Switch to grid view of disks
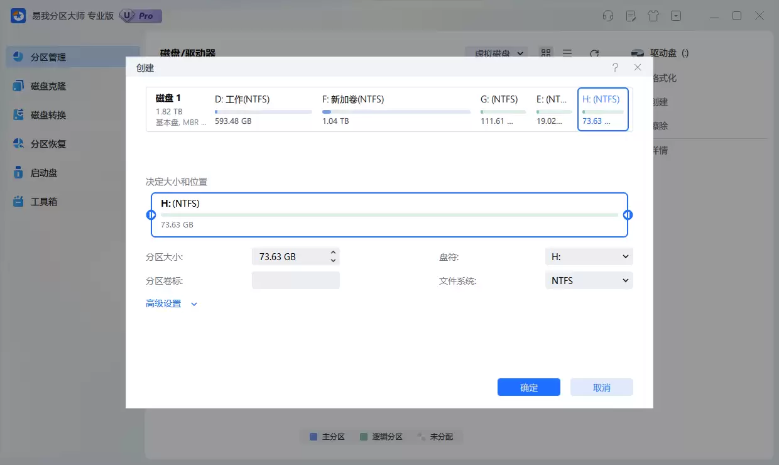 pos(545,53)
